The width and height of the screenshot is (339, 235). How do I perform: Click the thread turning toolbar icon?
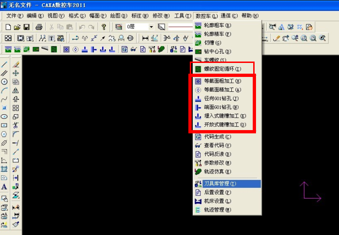(45, 49)
